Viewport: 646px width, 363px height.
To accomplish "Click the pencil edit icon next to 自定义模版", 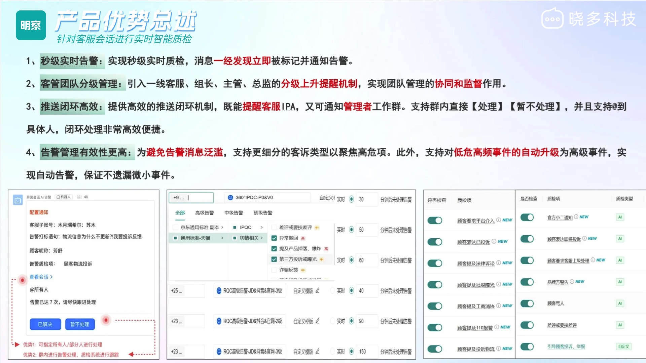I will point(317,290).
